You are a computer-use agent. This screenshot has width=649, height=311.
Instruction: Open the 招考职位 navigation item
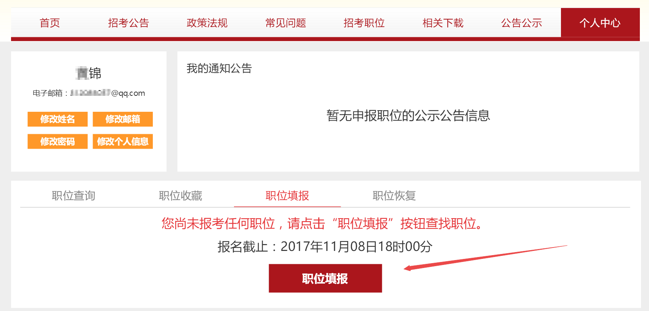[364, 23]
